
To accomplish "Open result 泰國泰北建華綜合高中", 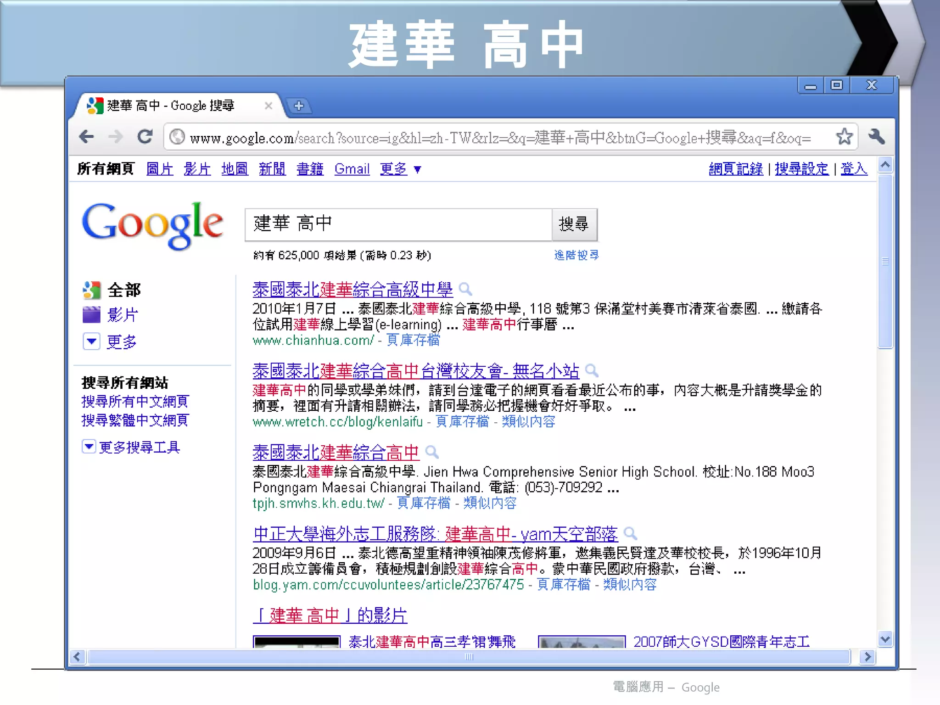I will click(x=336, y=453).
